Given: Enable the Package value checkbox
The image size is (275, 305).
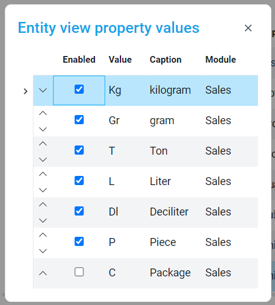Looking at the screenshot, I should [x=79, y=272].
